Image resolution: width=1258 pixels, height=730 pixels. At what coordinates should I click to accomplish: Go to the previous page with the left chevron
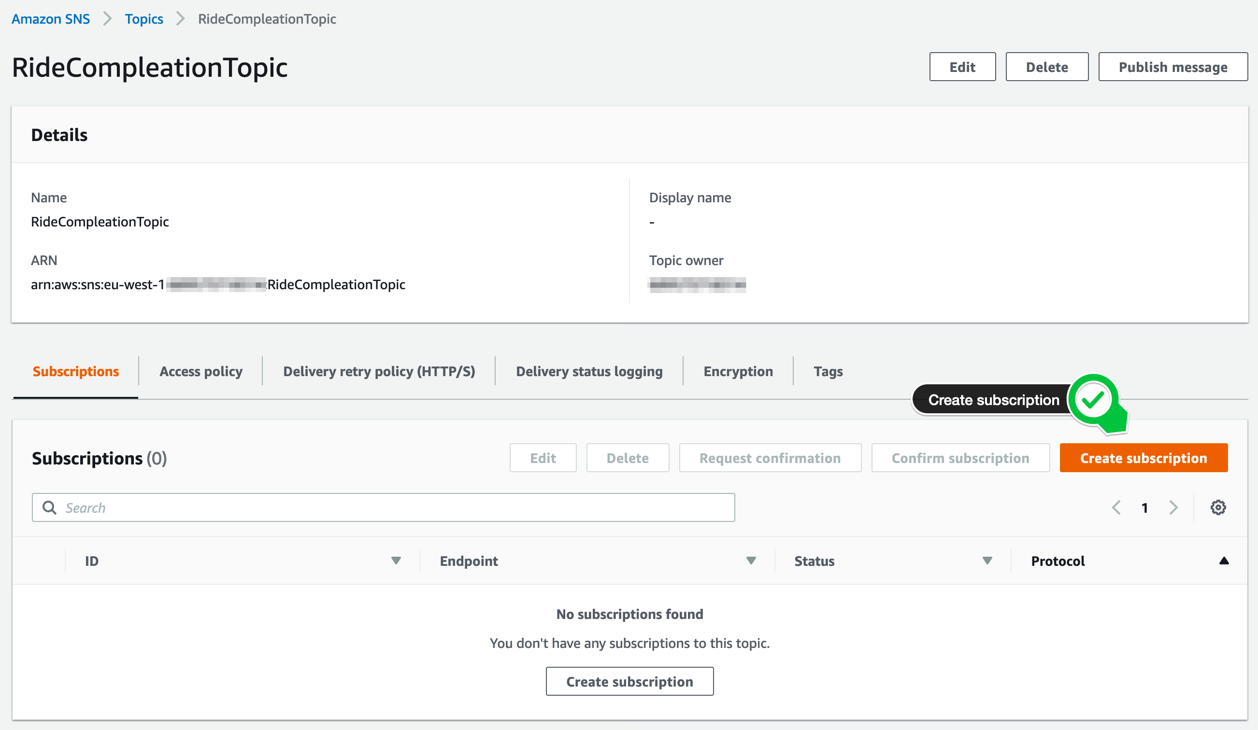(1117, 507)
